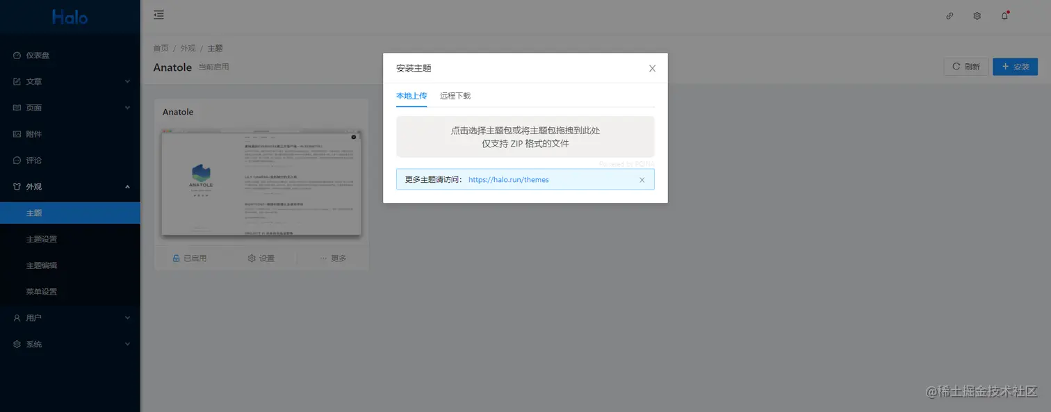
Task: Open 仪表盘 in the sidebar
Action: (x=70, y=56)
